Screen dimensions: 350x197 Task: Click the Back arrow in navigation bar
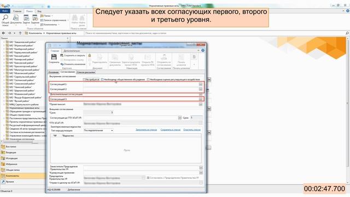(x=3, y=33)
